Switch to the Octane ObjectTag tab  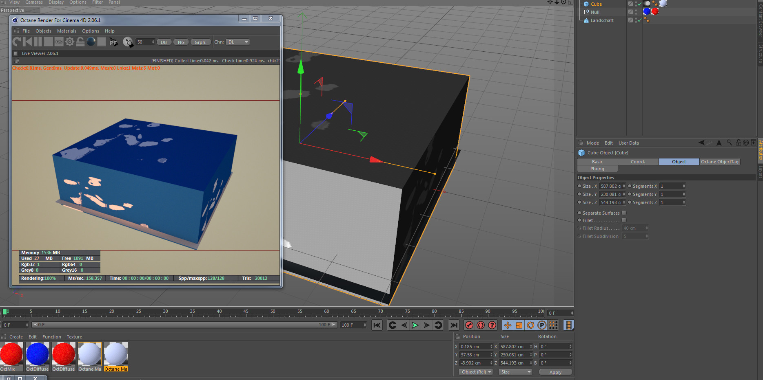720,162
